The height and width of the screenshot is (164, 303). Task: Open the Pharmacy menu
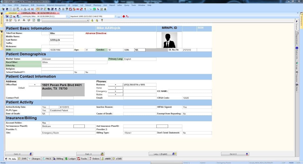point(97,5)
